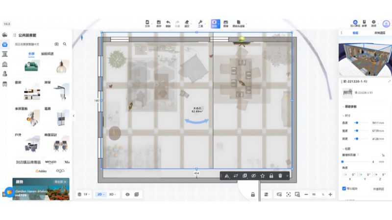This screenshot has width=392, height=220.
Task: Click the flip/mirror icon in floating toolbar
Action: pos(226,176)
